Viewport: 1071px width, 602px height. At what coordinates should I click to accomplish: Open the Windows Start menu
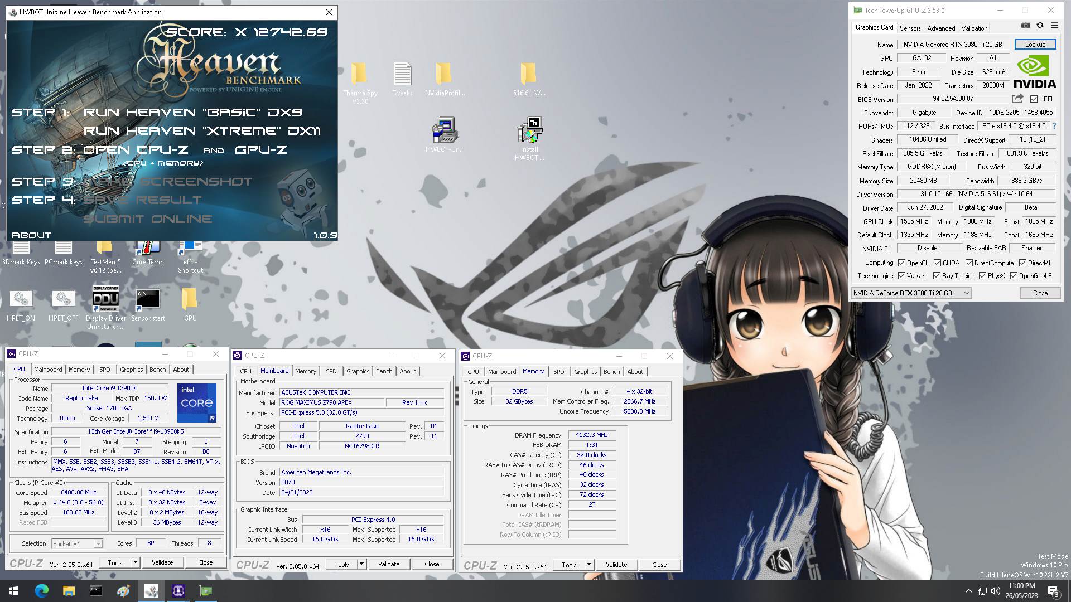pyautogui.click(x=13, y=591)
